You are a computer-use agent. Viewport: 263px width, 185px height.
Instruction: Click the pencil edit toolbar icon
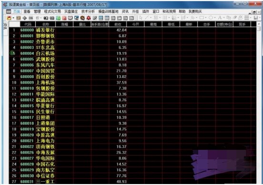[95, 18]
